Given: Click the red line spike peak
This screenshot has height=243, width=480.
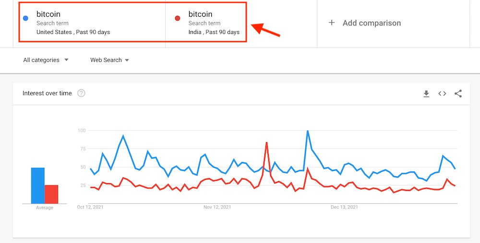Looking at the screenshot, I should point(266,143).
